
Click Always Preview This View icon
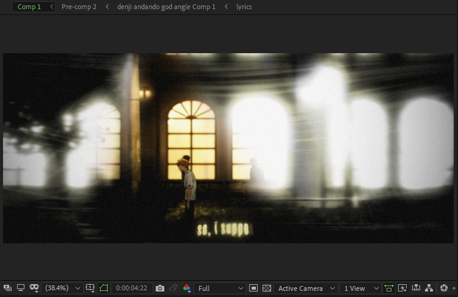click(7, 288)
